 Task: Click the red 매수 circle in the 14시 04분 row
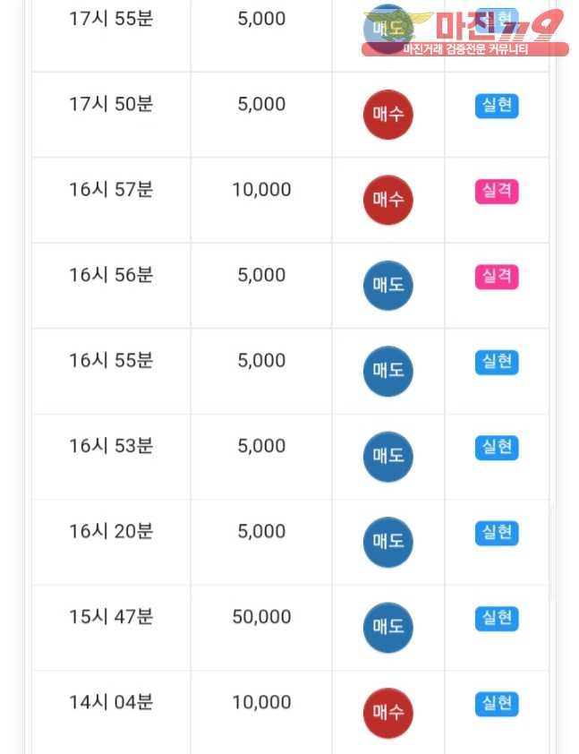(x=387, y=713)
